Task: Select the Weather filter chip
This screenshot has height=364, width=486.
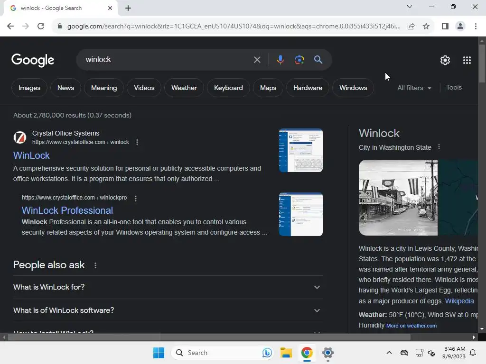Action: [184, 88]
